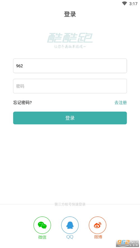140x248 pixels.
Task: Click the account field containing 962
Action: pyautogui.click(x=70, y=66)
